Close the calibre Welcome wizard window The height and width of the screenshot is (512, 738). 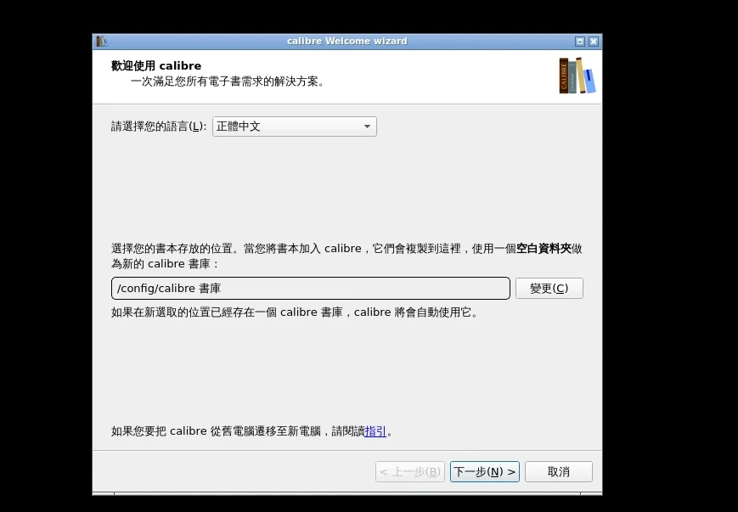tap(594, 42)
